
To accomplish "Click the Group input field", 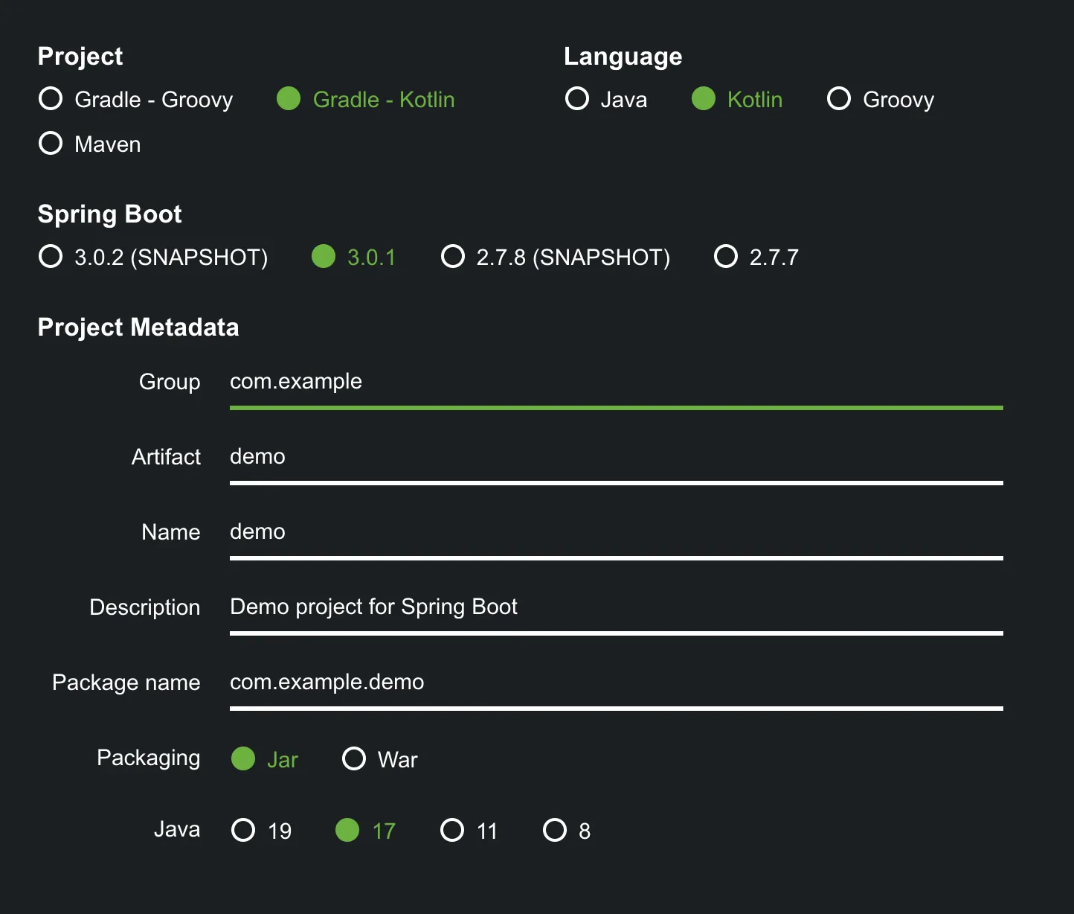I will pos(616,382).
